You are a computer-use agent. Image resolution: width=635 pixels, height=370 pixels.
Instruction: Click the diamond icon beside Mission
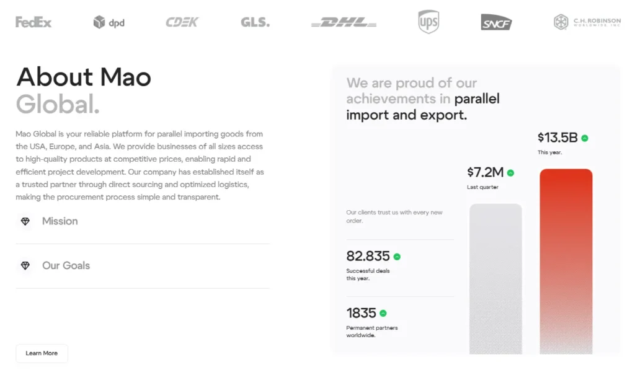25,221
